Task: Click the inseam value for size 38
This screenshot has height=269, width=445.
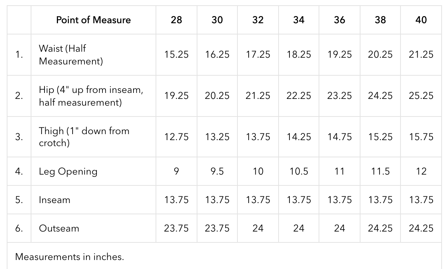Action: [x=380, y=200]
